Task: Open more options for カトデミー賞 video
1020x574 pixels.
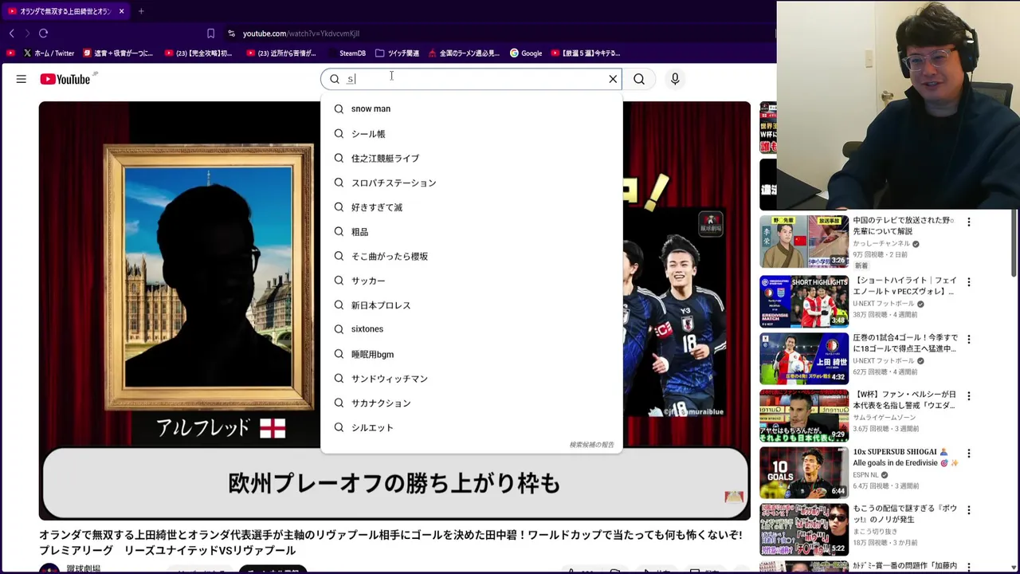Action: click(x=969, y=566)
